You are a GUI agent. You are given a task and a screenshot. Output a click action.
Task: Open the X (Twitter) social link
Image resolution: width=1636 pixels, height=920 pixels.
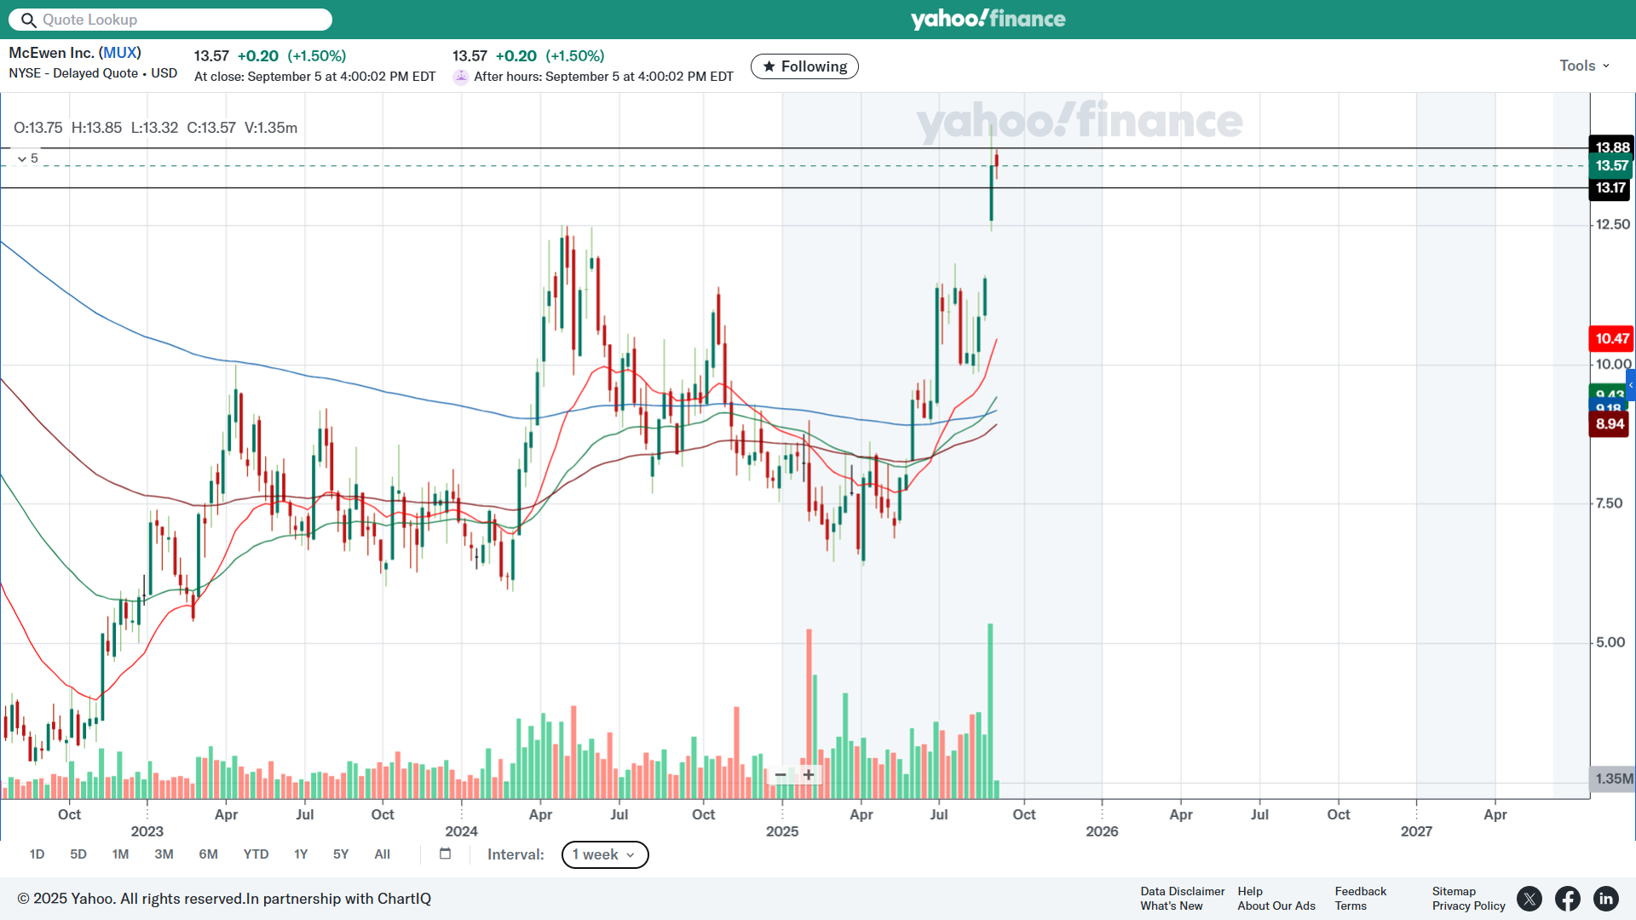coord(1529,899)
